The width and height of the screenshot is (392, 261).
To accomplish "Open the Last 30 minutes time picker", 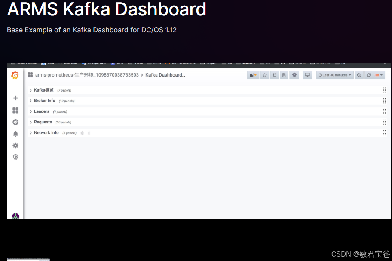I will coord(335,75).
